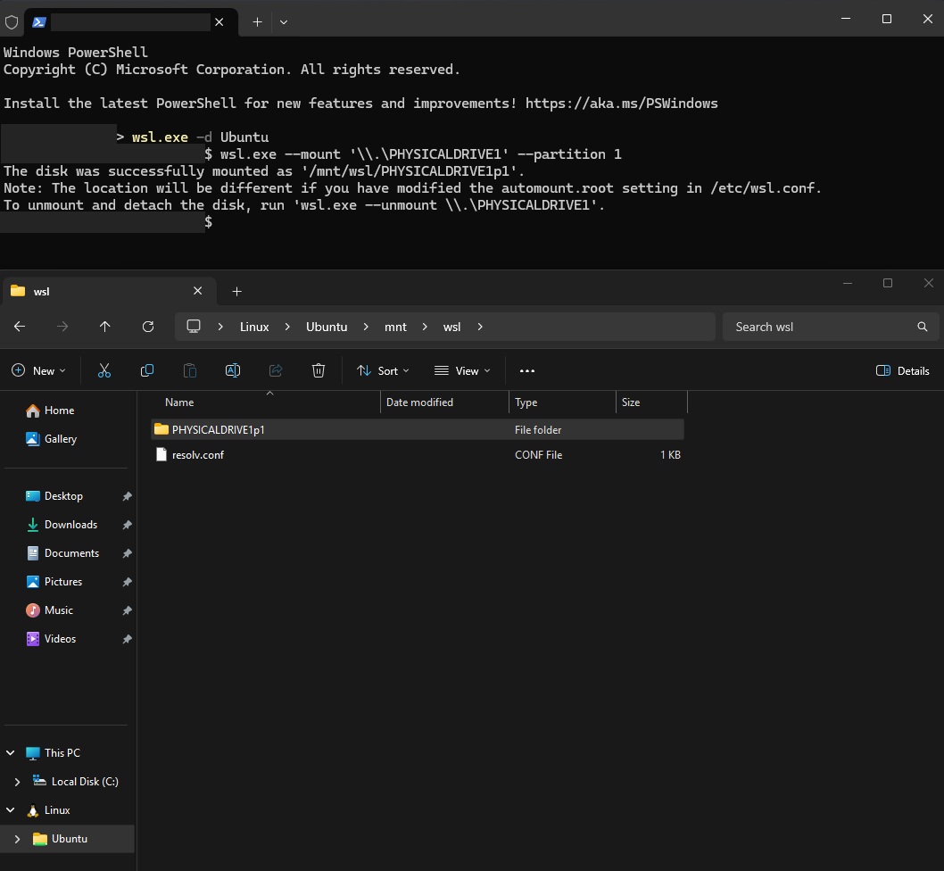Click the PC monitor icon in address bar
Screen dimensions: 944x871
[x=194, y=327]
